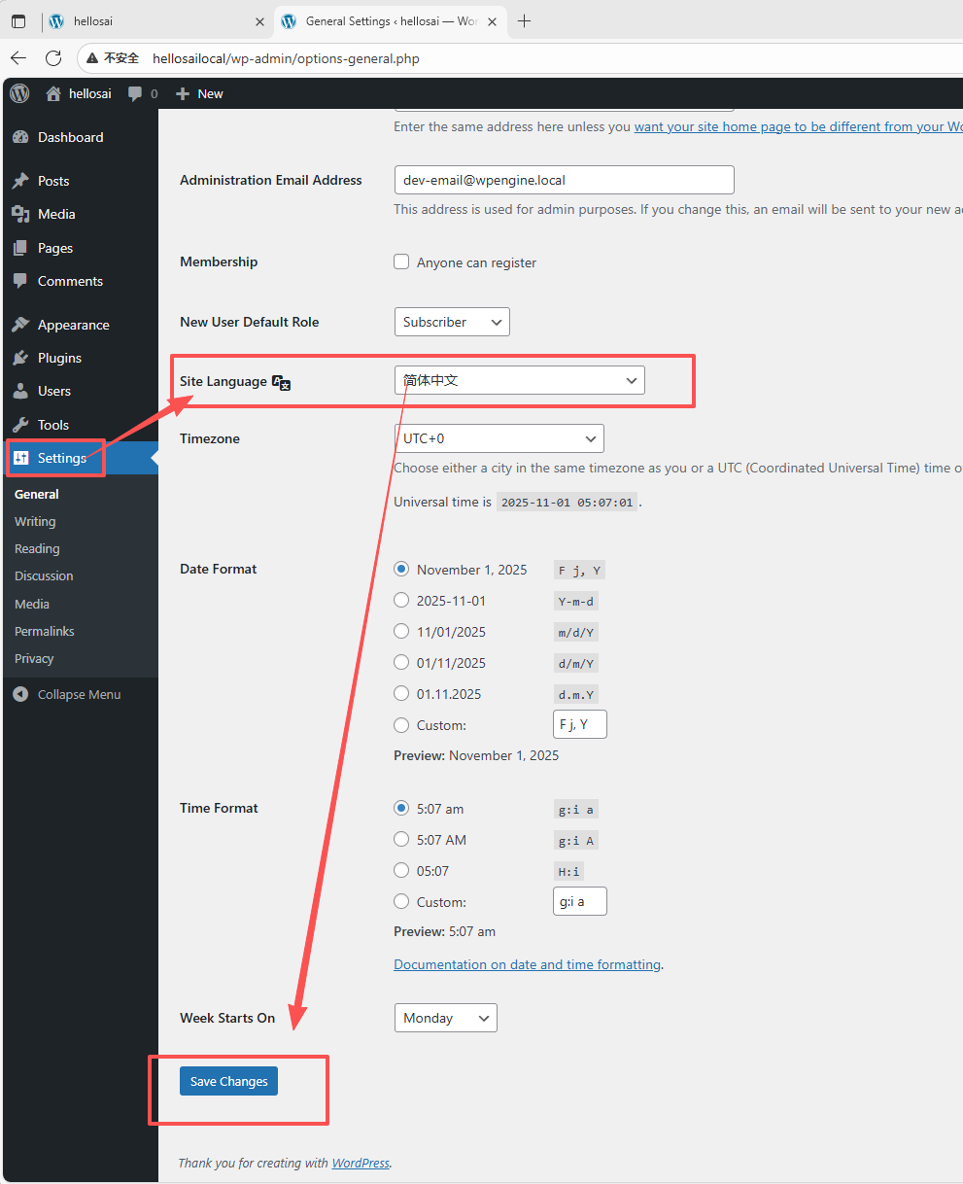The width and height of the screenshot is (963, 1184).
Task: Switch to the hellosai browser tab
Action: 146,21
